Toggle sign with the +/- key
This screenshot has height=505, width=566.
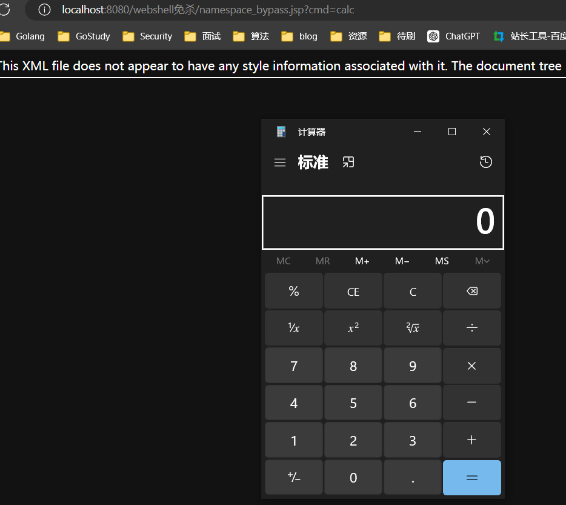(294, 477)
